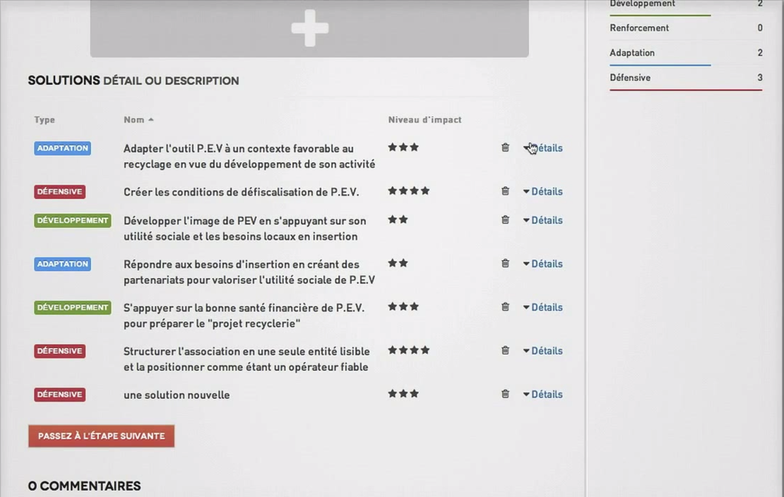The image size is (784, 497).
Task: Show Détails for 'Répondre aux besoins d'insertion'
Action: coord(543,263)
